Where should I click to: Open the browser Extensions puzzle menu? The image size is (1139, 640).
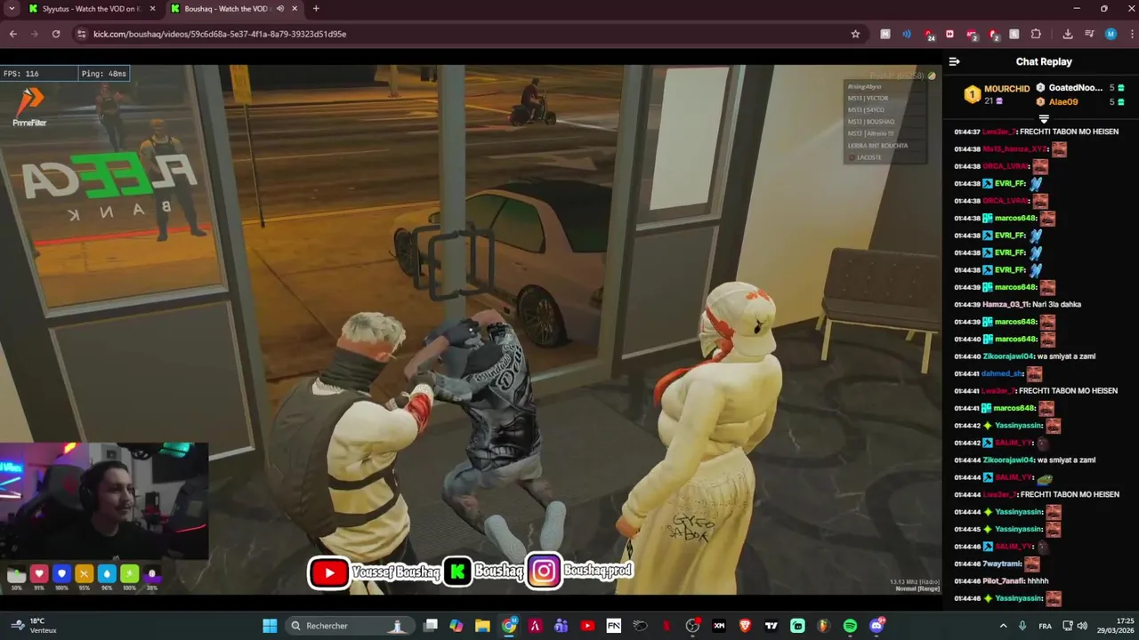(1036, 34)
